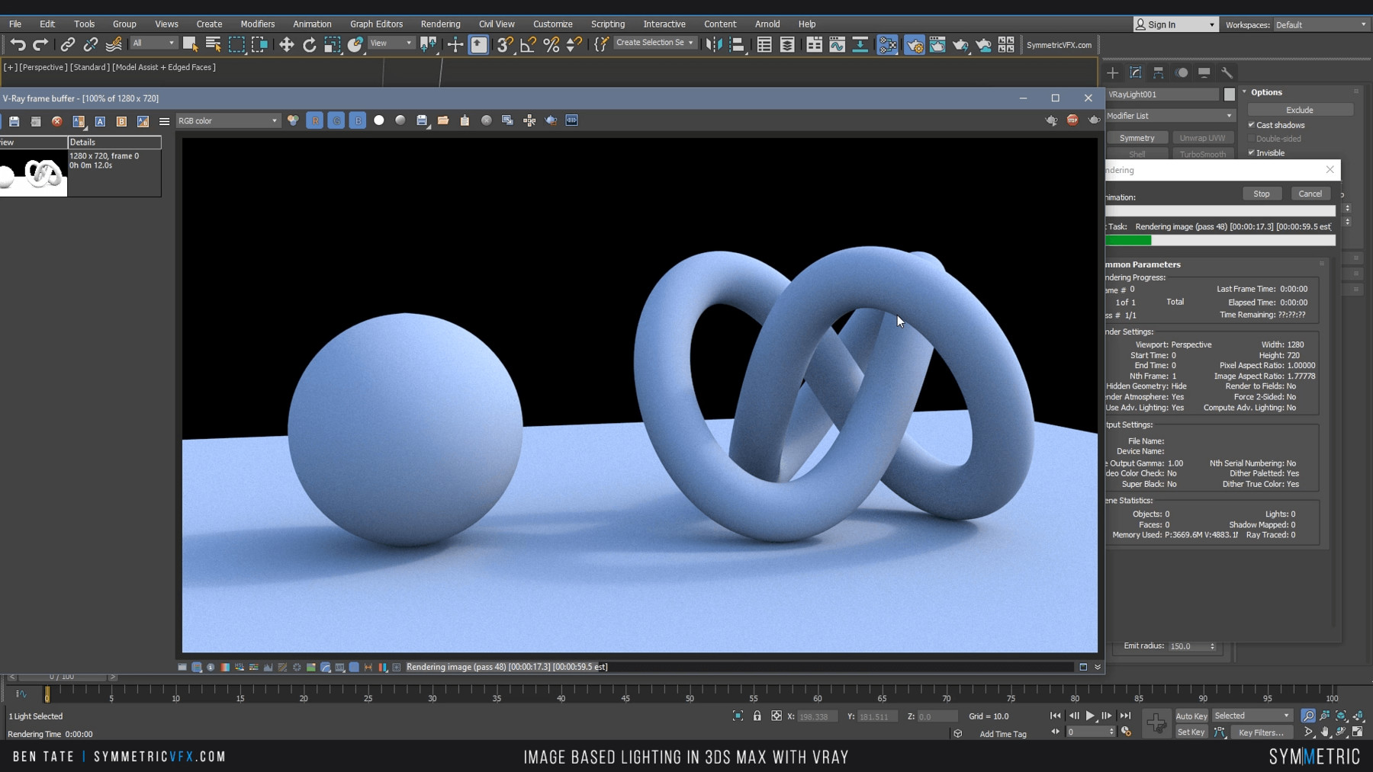Open the Graph Editors menu
This screenshot has width=1373, height=772.
(376, 24)
